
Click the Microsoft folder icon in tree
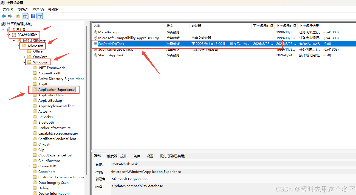(24, 46)
